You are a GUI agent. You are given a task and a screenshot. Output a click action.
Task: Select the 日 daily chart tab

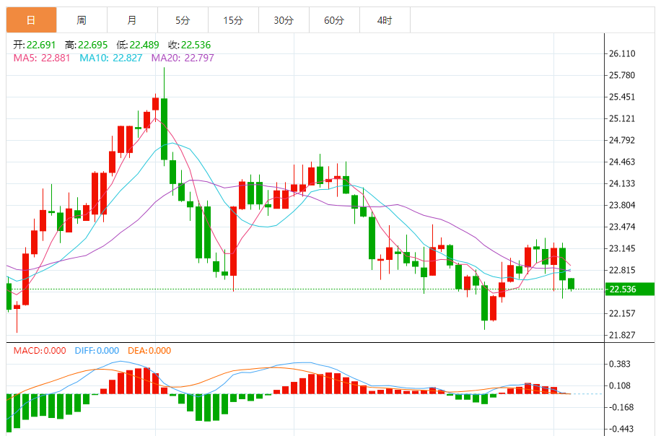[31, 20]
